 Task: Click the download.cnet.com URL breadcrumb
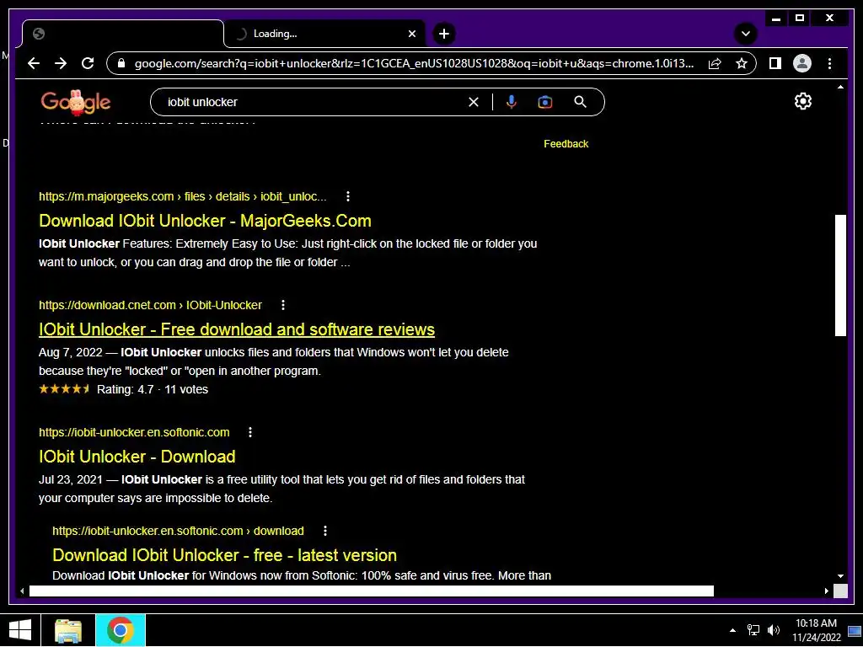pos(150,305)
